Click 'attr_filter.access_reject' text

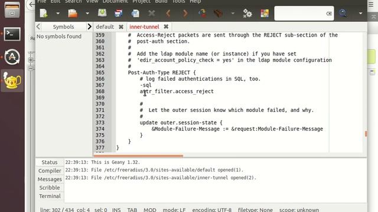pyautogui.click(x=177, y=91)
